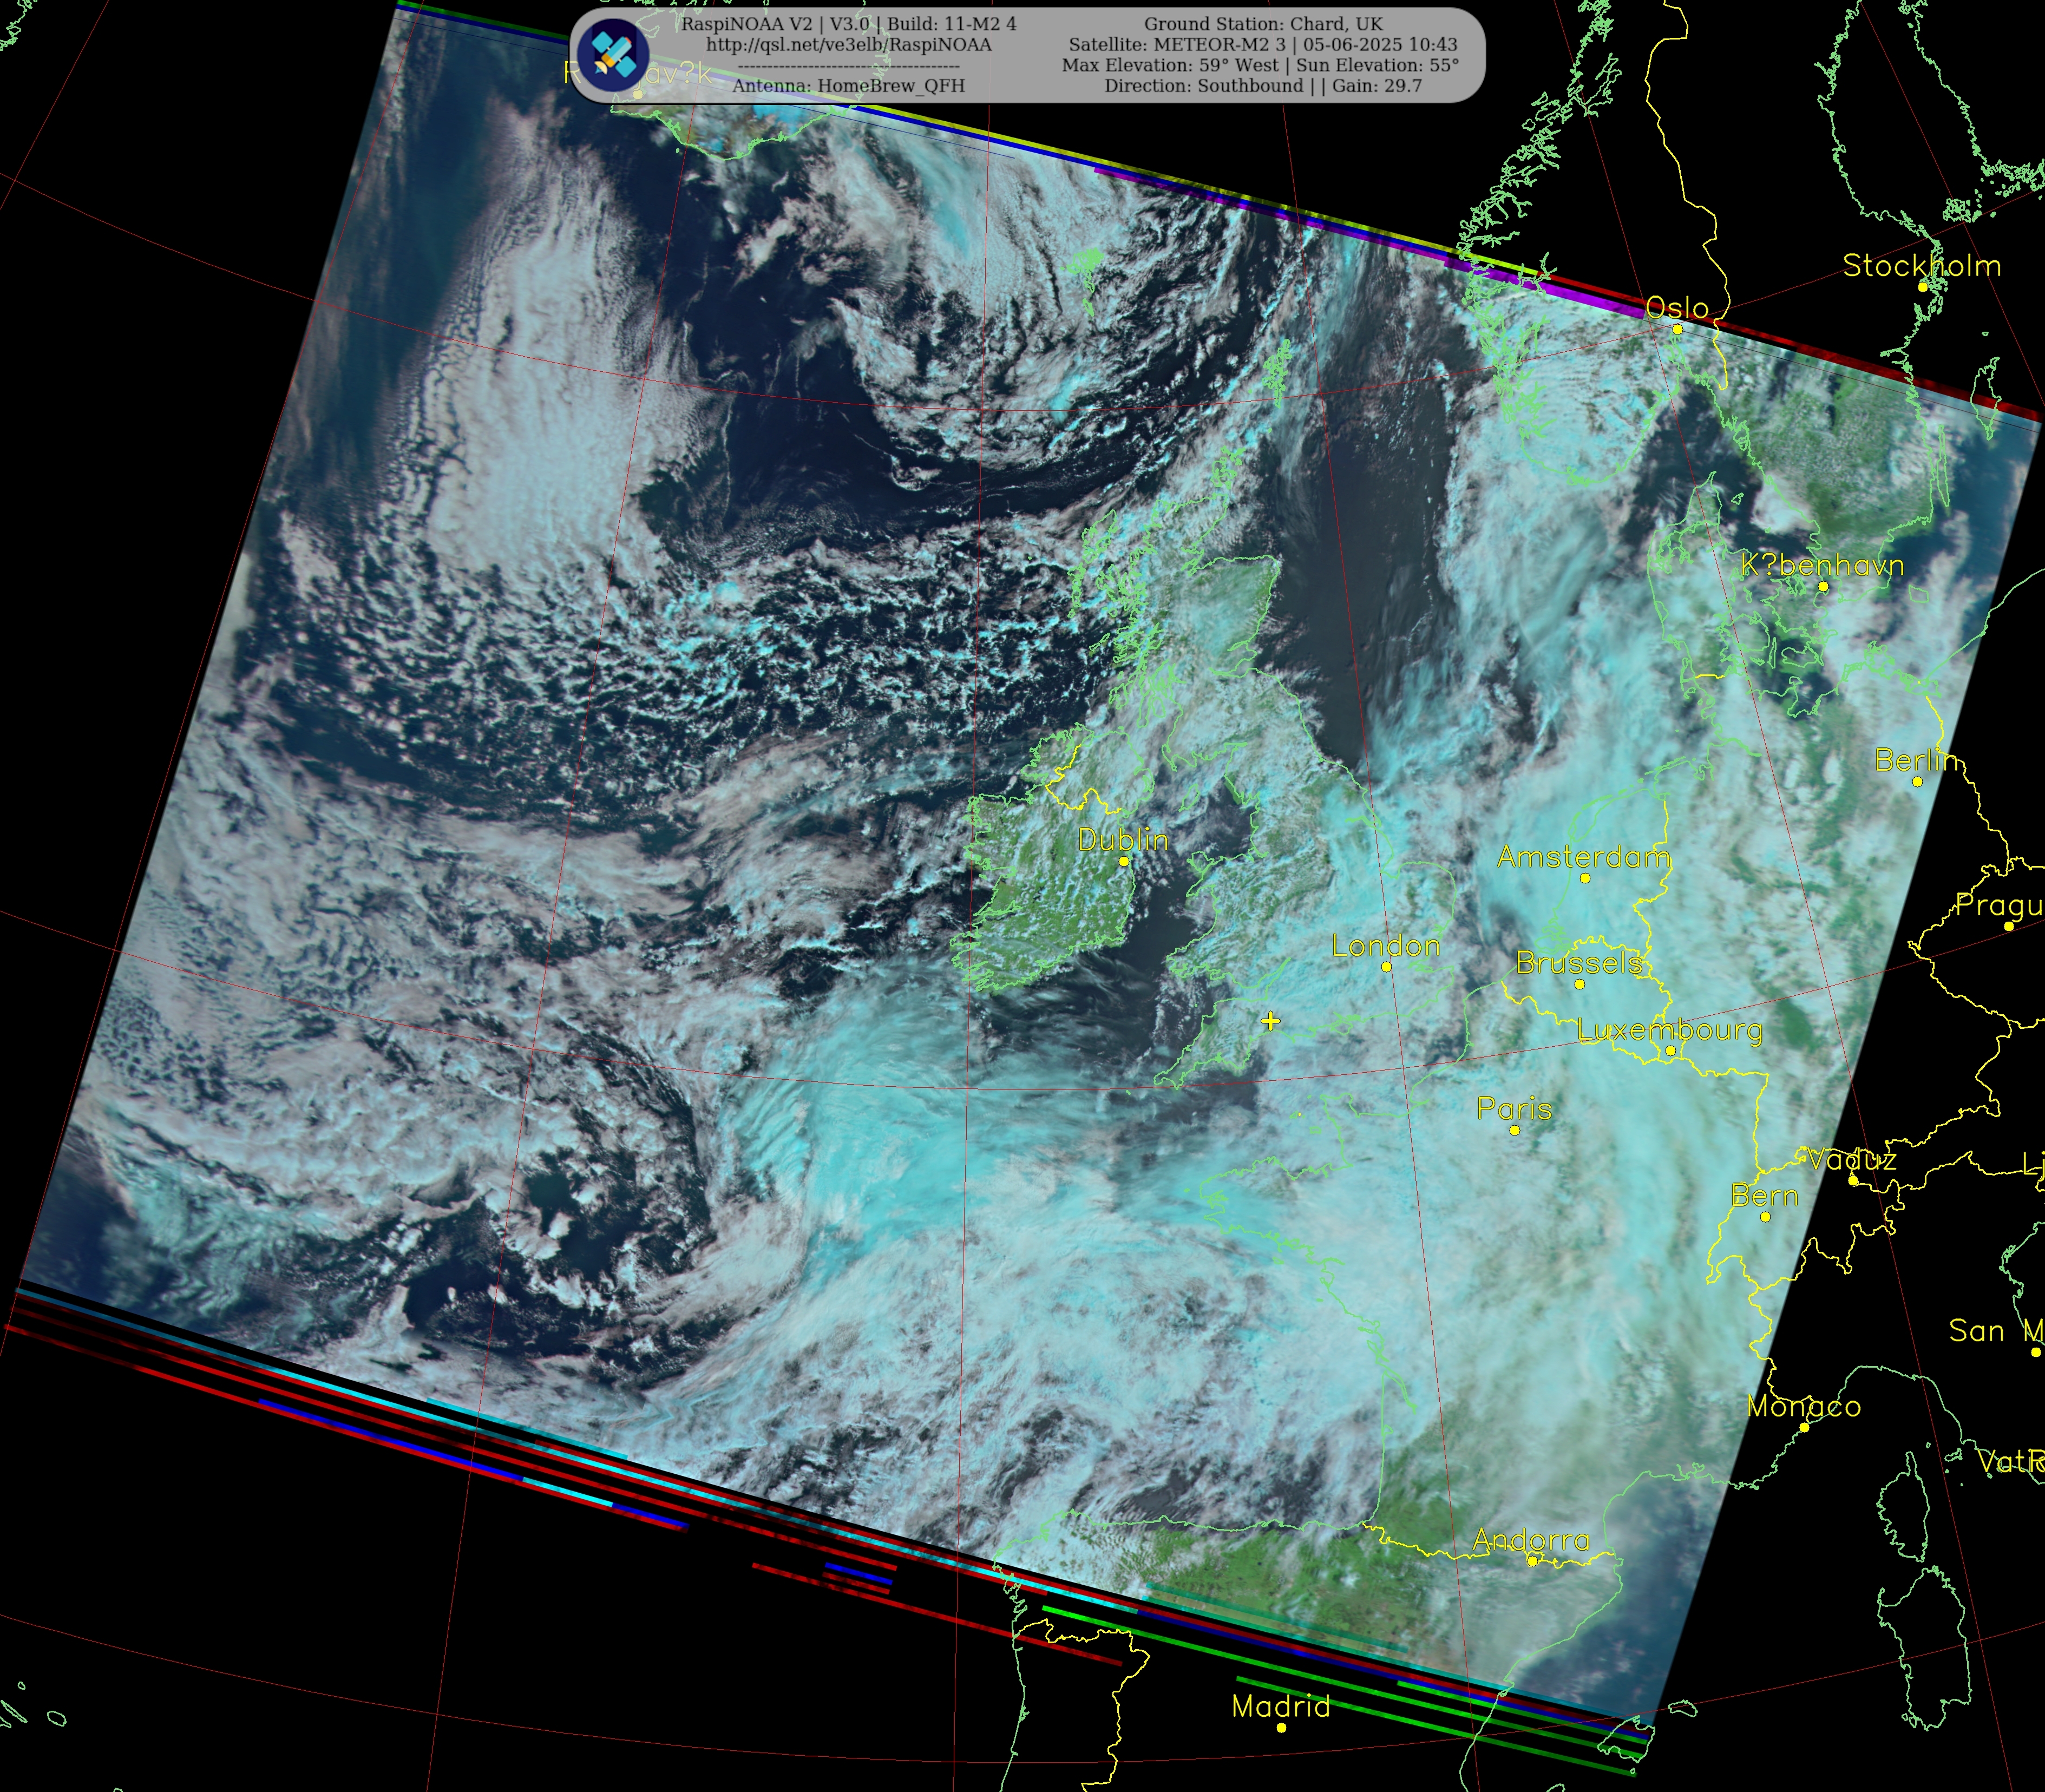
Task: Click the K?benhavn map label
Action: point(1822,566)
